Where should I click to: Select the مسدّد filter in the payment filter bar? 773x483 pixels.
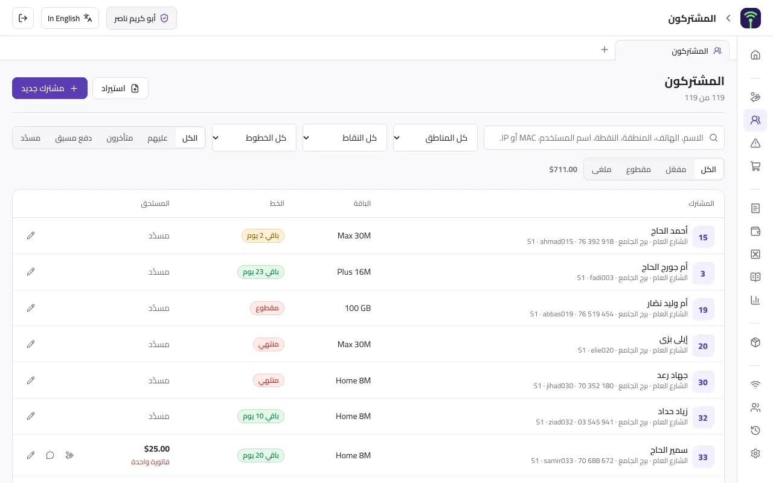(x=30, y=138)
